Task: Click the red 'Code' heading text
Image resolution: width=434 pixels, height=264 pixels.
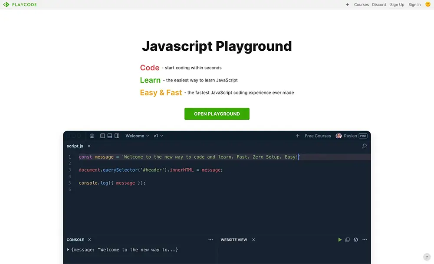Action: click(149, 68)
